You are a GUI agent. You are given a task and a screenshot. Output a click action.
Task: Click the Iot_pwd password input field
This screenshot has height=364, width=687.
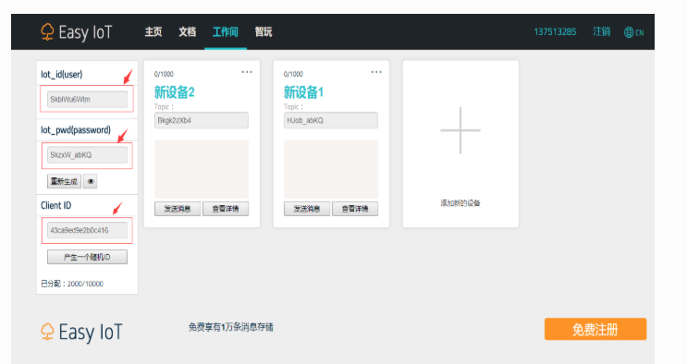point(87,155)
